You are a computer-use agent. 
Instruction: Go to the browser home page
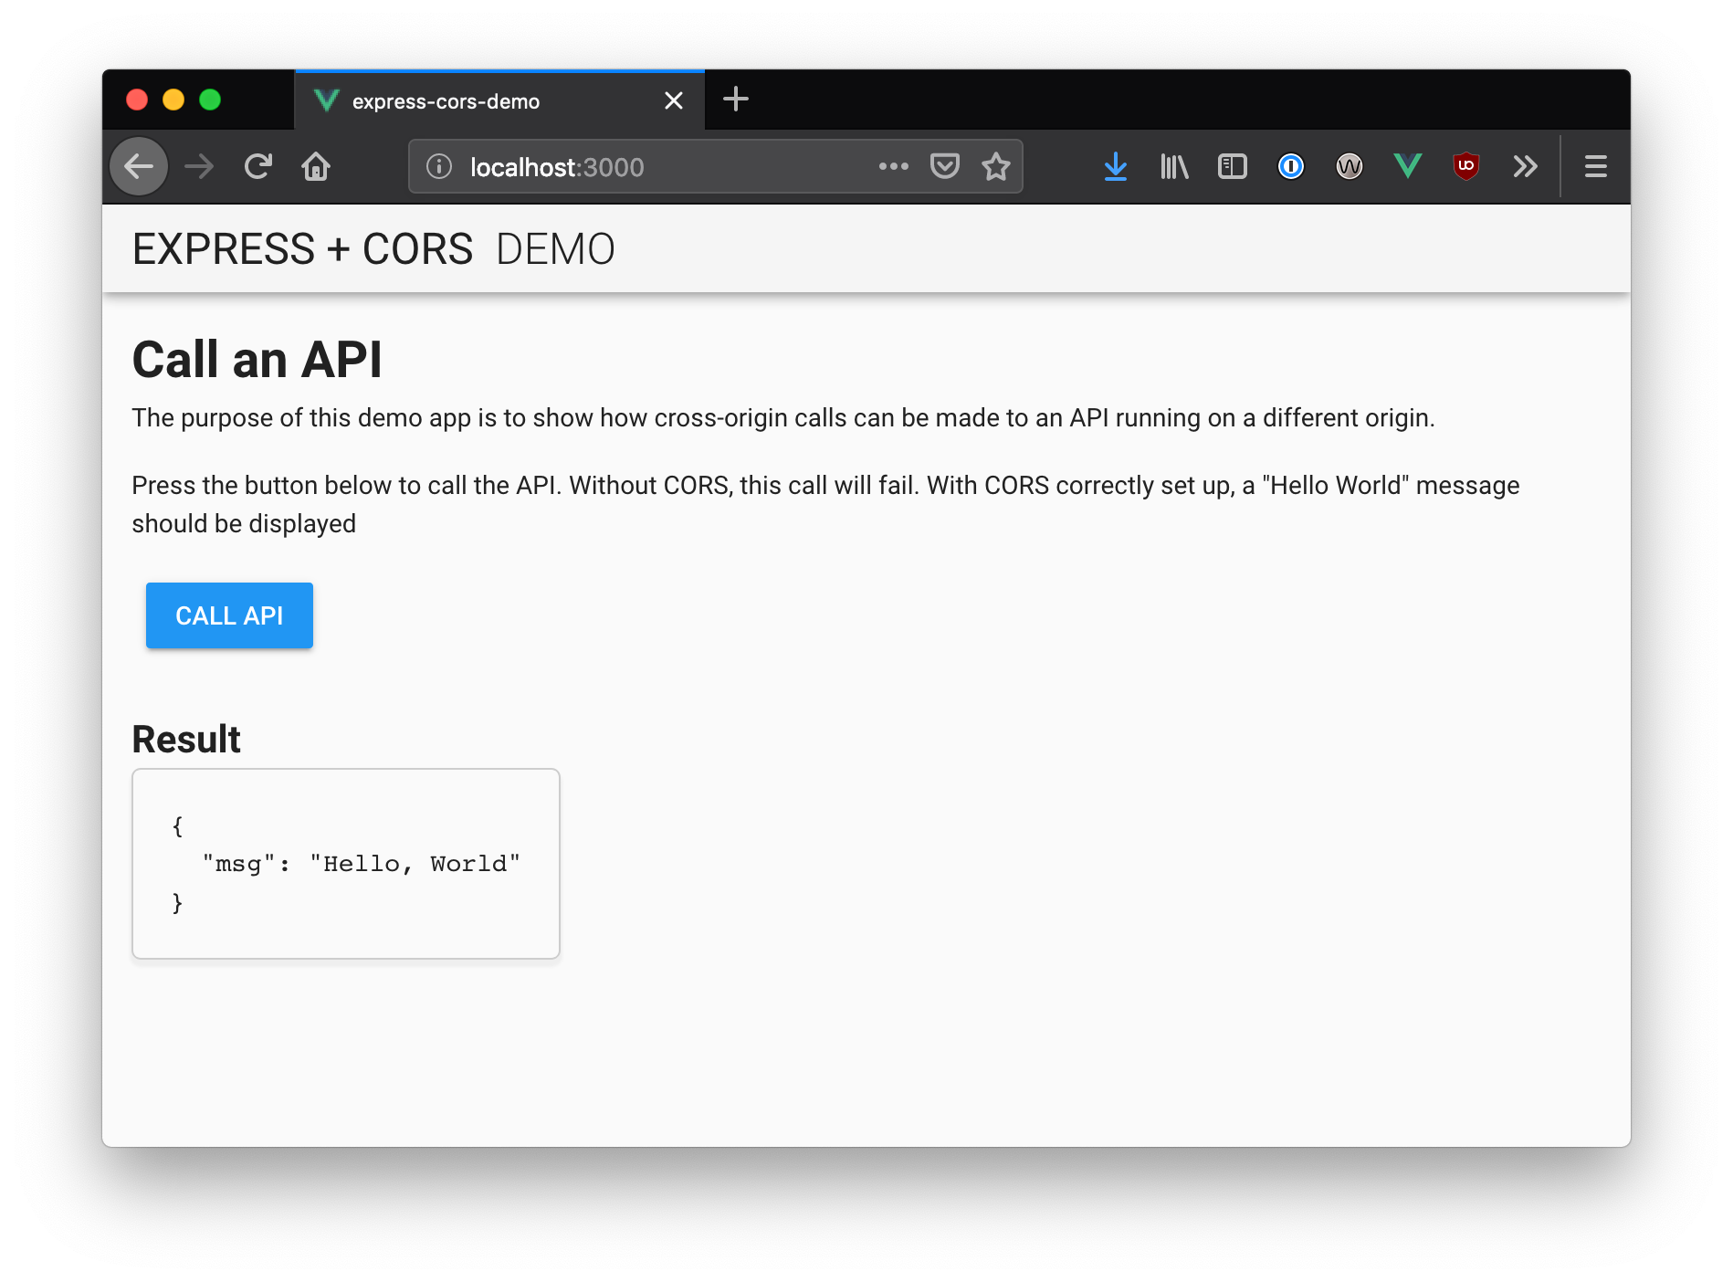(316, 167)
